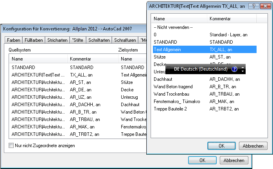Select Wand Beton tragend row
The height and width of the screenshot is (169, 273).
pos(205,87)
